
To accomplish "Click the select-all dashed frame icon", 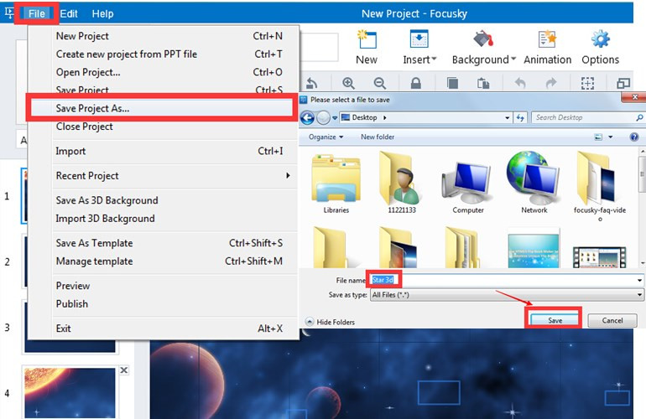I will click(587, 83).
